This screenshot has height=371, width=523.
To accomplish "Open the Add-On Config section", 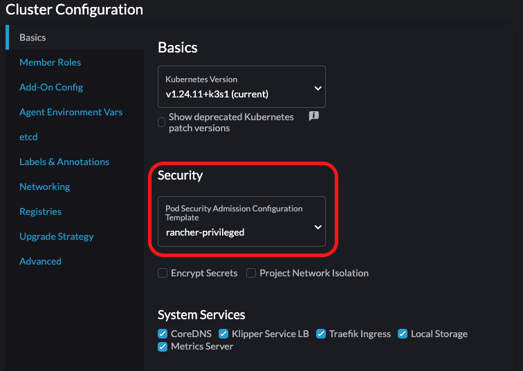I will click(51, 87).
